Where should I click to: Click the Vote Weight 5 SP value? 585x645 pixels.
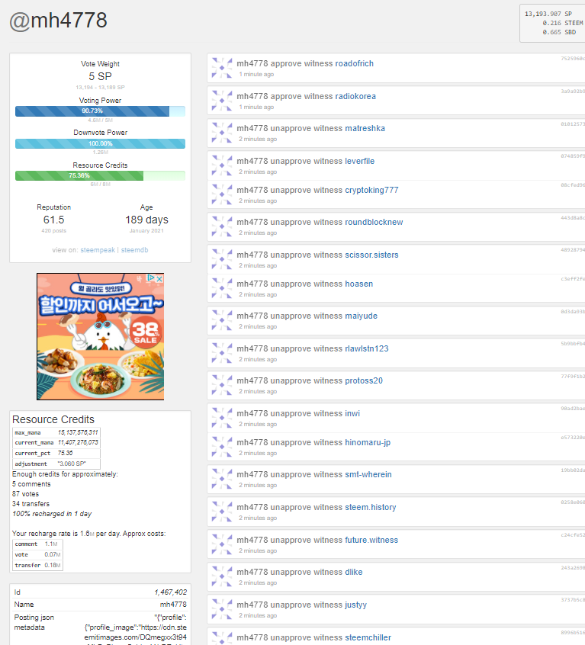pyautogui.click(x=101, y=76)
